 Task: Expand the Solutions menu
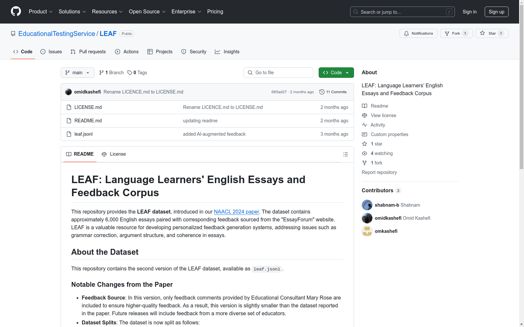(x=72, y=12)
